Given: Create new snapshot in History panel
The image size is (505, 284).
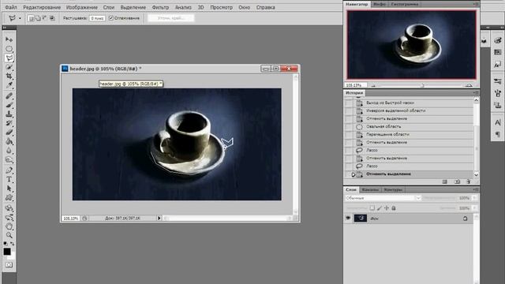Looking at the screenshot, I should (457, 182).
